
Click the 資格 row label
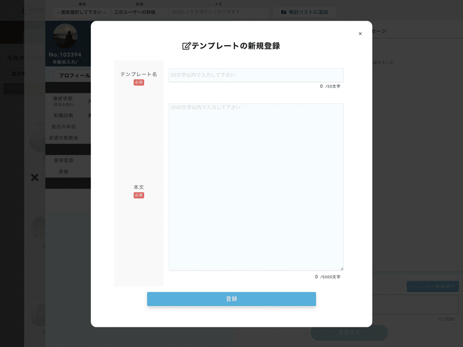click(63, 171)
